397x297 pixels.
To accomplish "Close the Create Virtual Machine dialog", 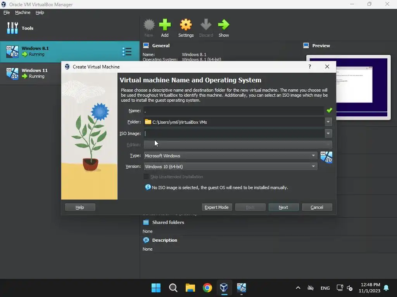I will (x=327, y=67).
